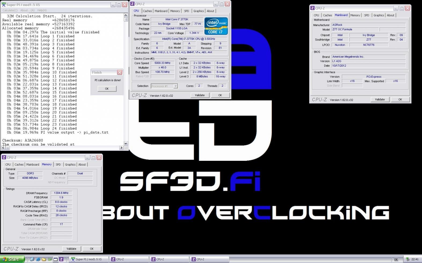Click the CAS# Latency 8.0 clocks value
Viewport: 422px width, 263px height.
click(61, 202)
